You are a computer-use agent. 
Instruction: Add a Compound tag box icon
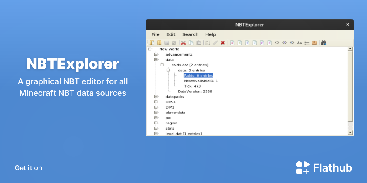coord(314,43)
